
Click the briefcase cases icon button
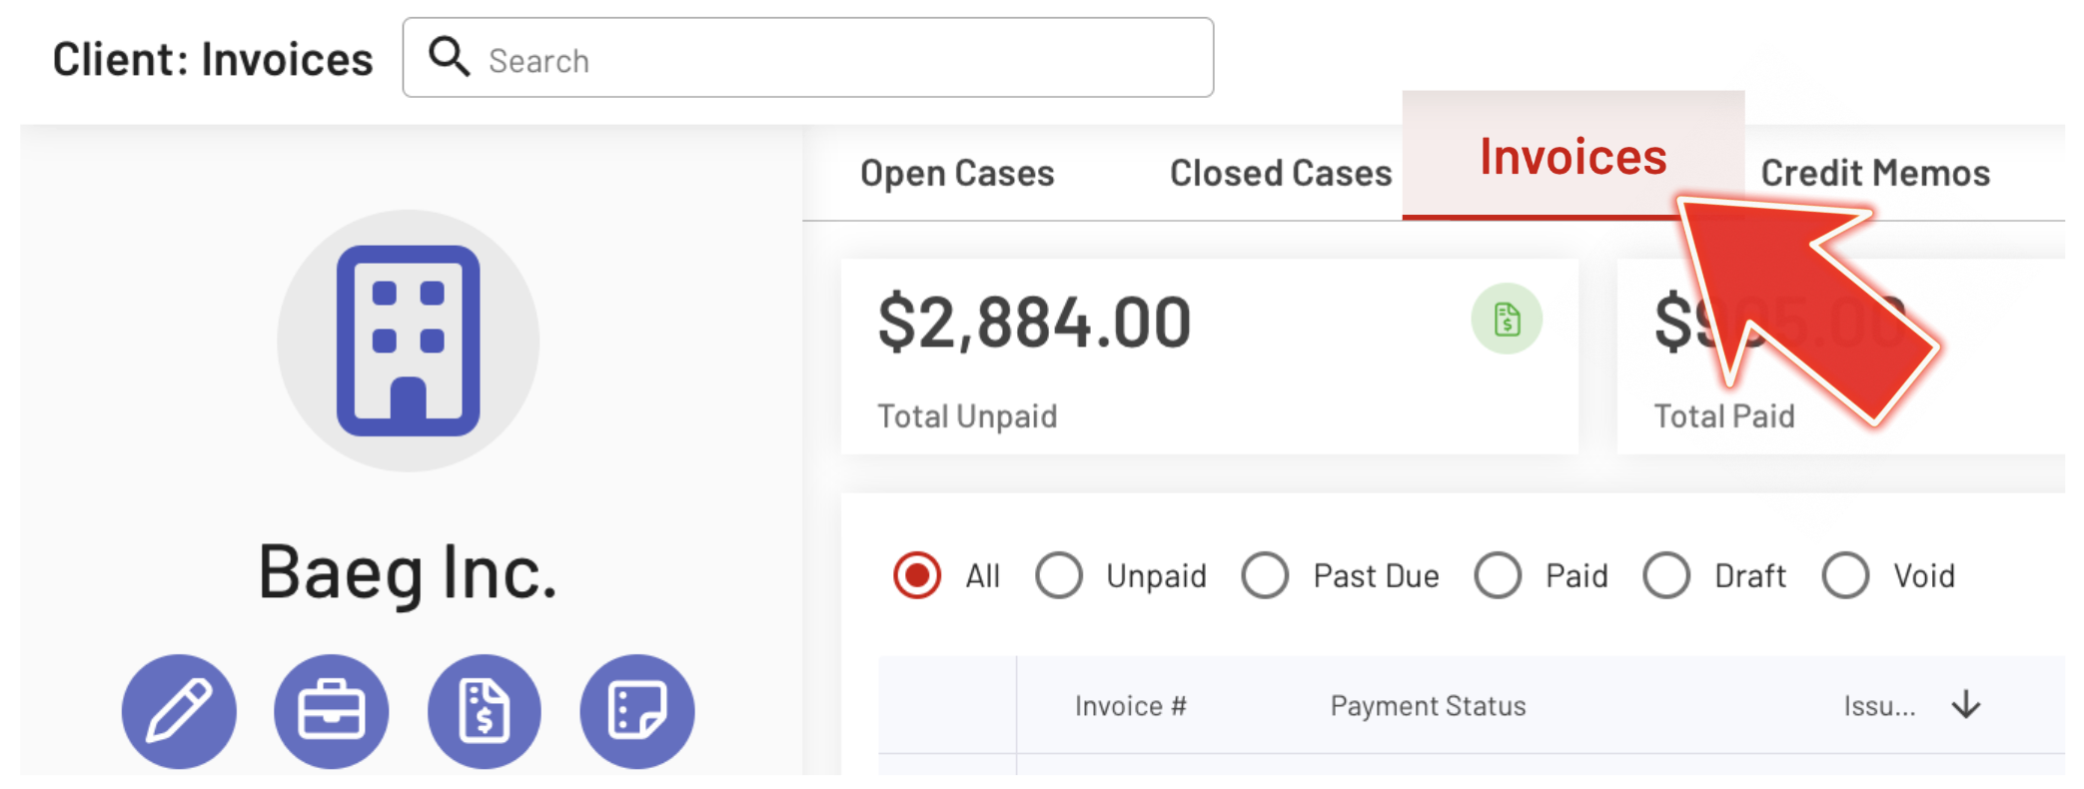pos(332,711)
